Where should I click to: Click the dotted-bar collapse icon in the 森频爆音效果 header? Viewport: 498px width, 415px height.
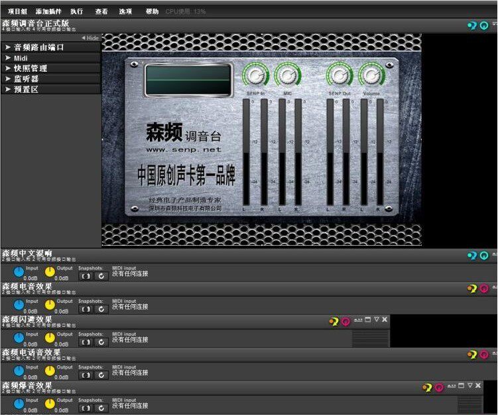(x=452, y=386)
